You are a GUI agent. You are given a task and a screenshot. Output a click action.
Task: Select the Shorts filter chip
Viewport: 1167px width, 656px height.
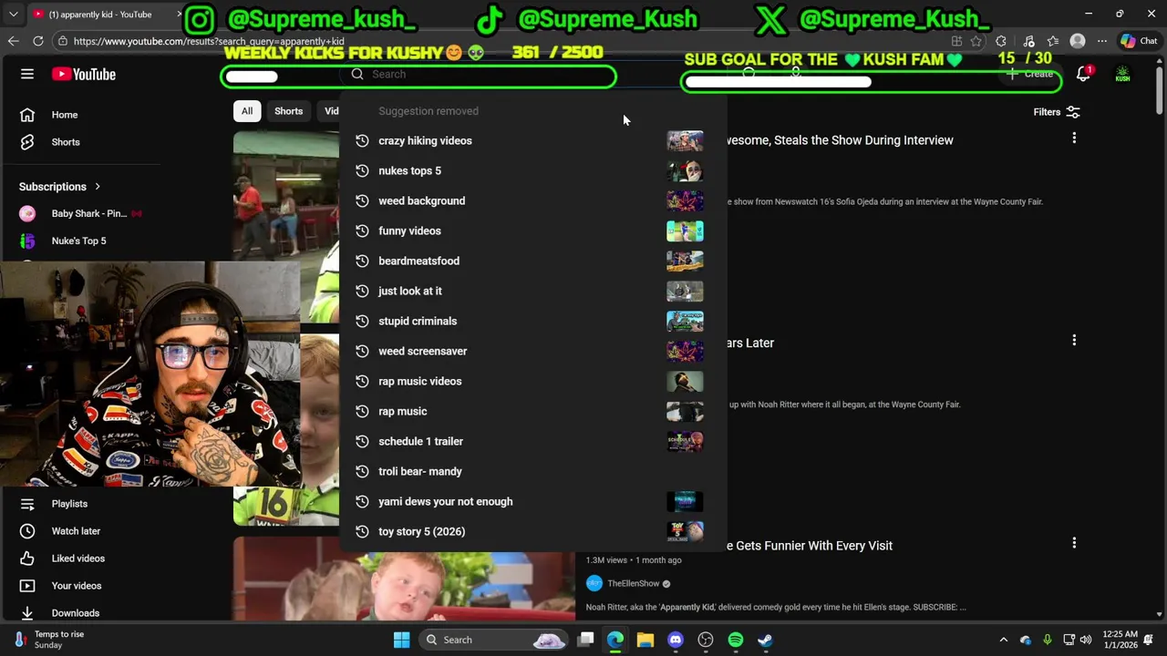(288, 111)
